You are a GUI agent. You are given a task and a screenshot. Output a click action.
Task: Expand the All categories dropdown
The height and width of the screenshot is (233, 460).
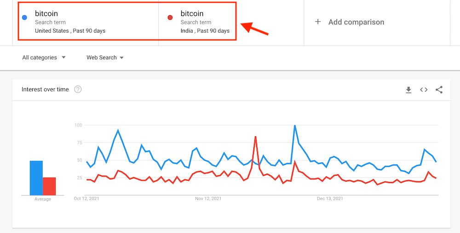(44, 58)
